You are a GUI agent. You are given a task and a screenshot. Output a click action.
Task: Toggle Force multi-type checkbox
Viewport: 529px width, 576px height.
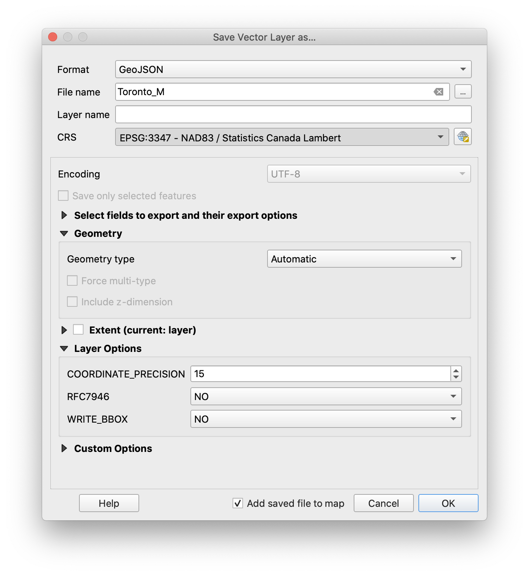pos(72,281)
